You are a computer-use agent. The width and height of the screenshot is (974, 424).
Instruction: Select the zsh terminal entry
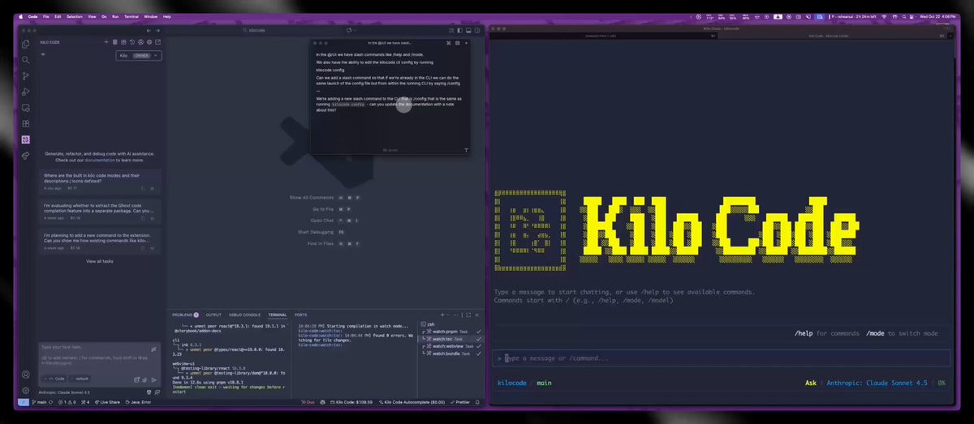[450, 324]
